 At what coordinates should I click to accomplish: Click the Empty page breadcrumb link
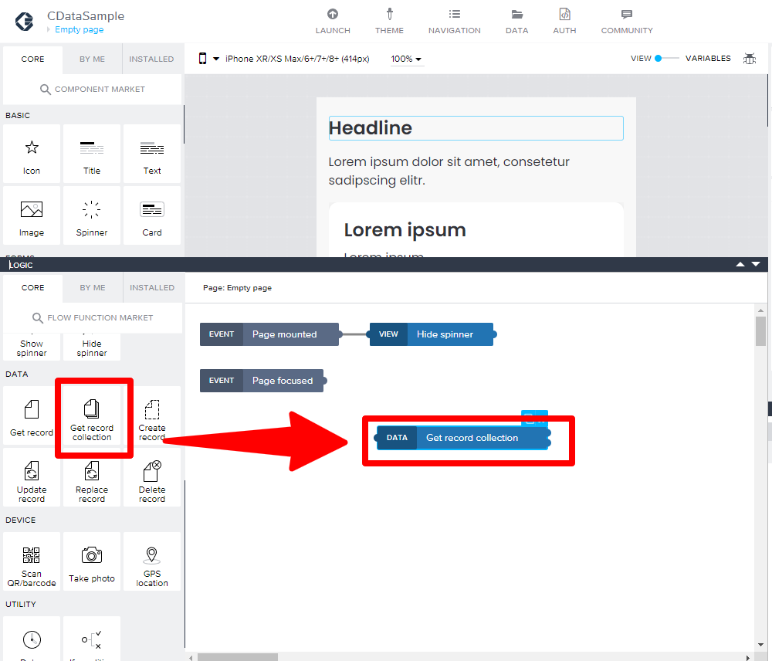pos(80,29)
